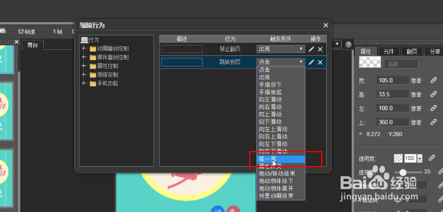Expand the 微信定制 tree node

click(84, 75)
